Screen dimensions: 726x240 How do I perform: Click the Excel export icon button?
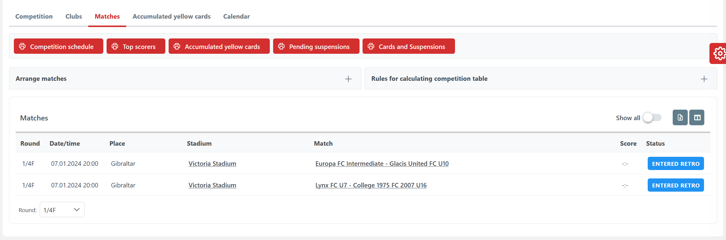click(680, 117)
